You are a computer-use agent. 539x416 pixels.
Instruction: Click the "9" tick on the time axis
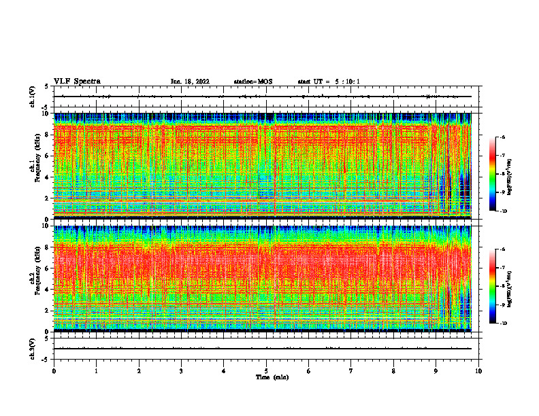(436, 371)
